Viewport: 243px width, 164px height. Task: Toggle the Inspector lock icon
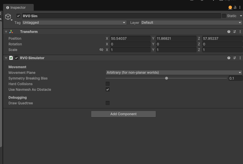coord(235,7)
